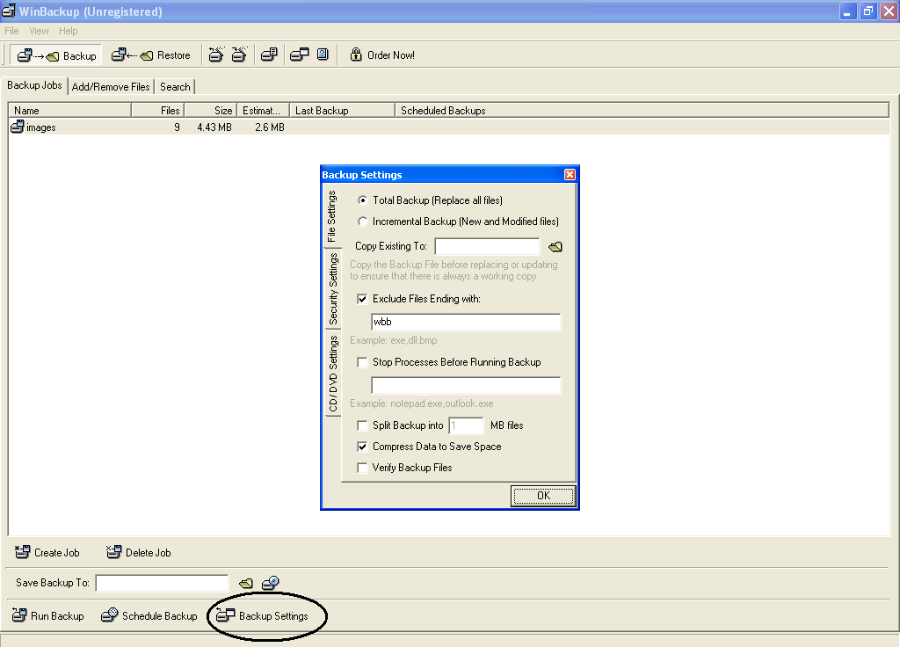Click the Estimat... column header
Screen dimensions: 900x647
[263, 110]
